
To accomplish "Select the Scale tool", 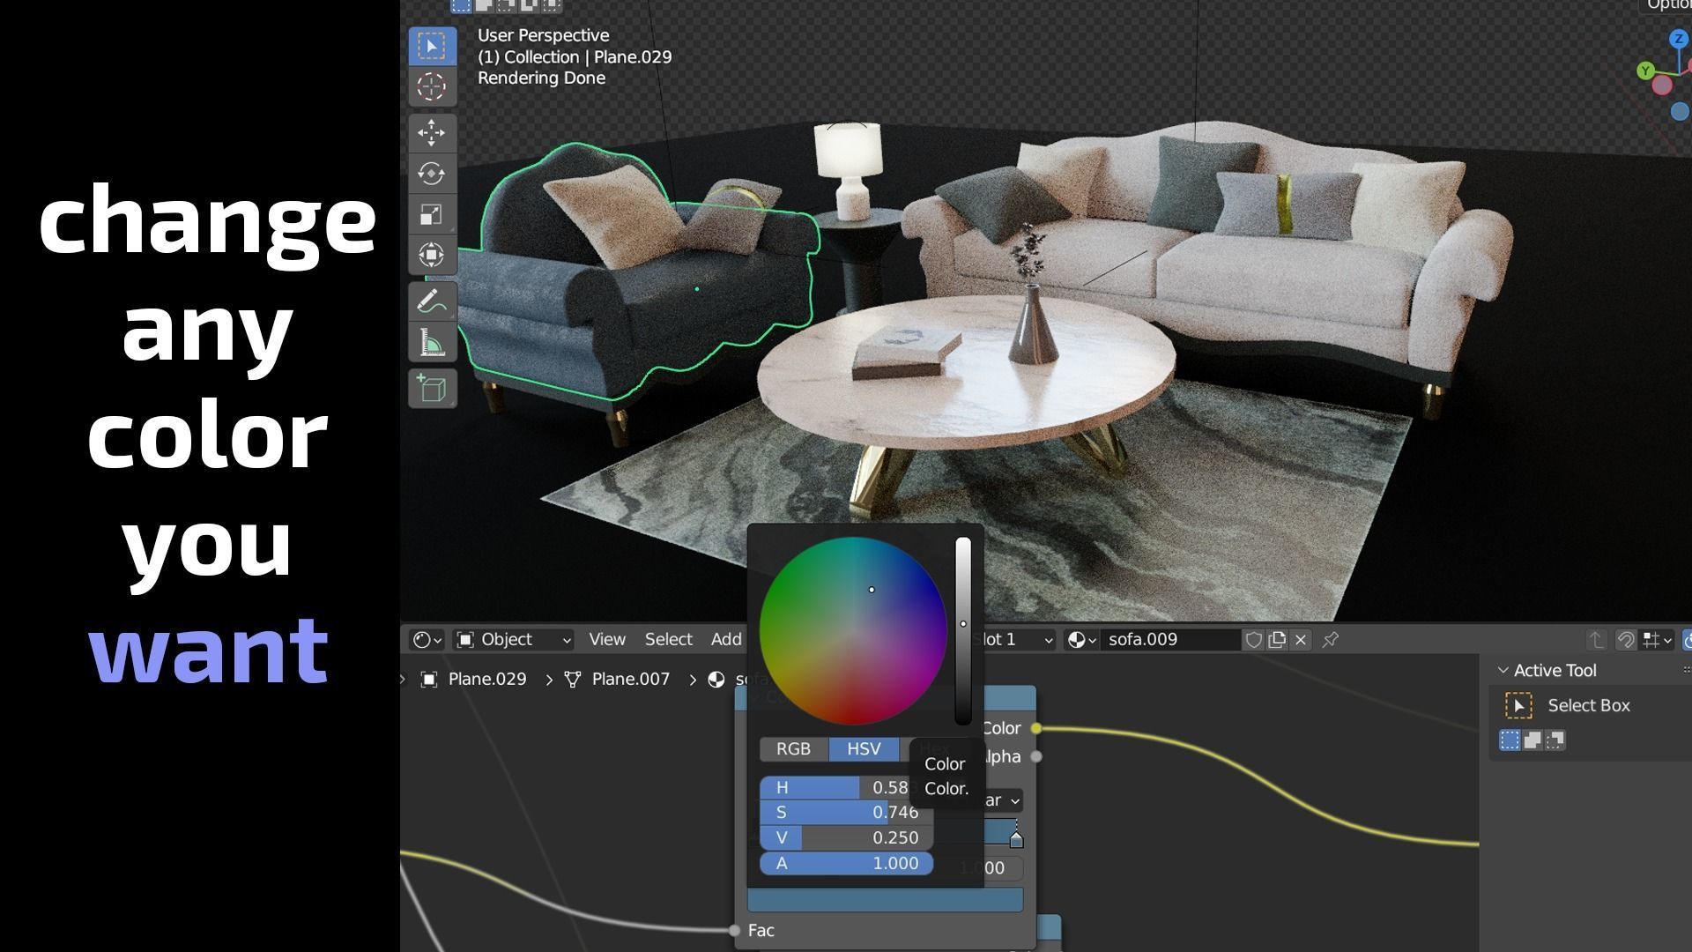I will tap(432, 214).
